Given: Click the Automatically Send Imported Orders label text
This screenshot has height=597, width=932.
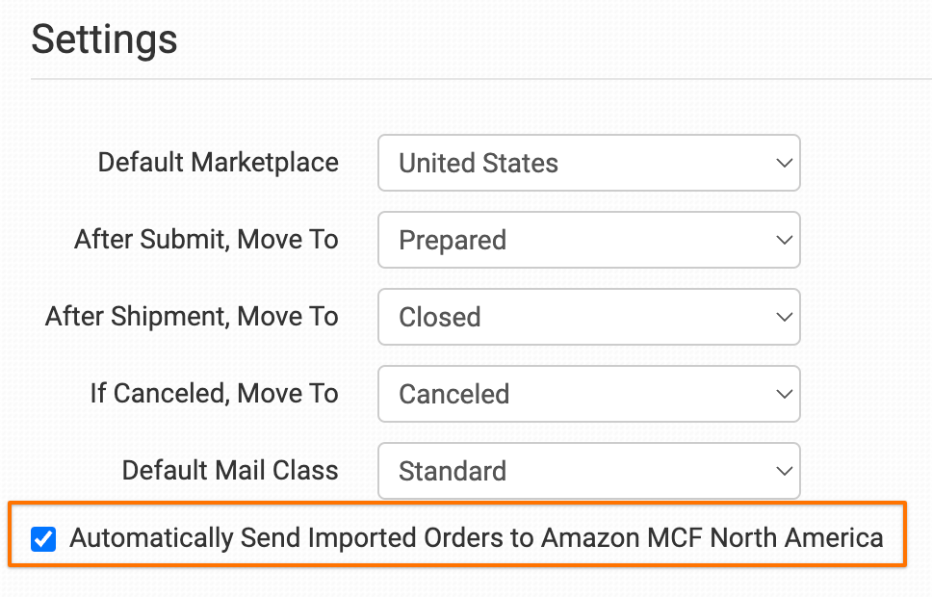Looking at the screenshot, I should pyautogui.click(x=476, y=538).
